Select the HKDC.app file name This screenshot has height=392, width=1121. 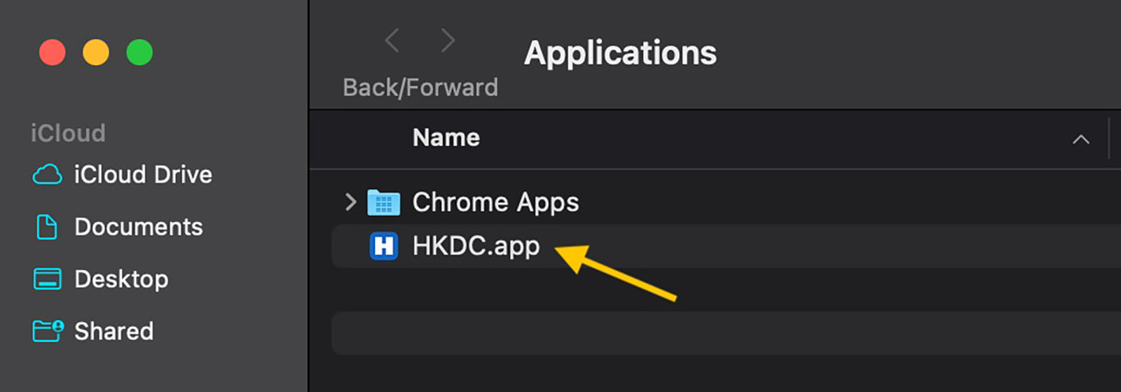point(476,246)
